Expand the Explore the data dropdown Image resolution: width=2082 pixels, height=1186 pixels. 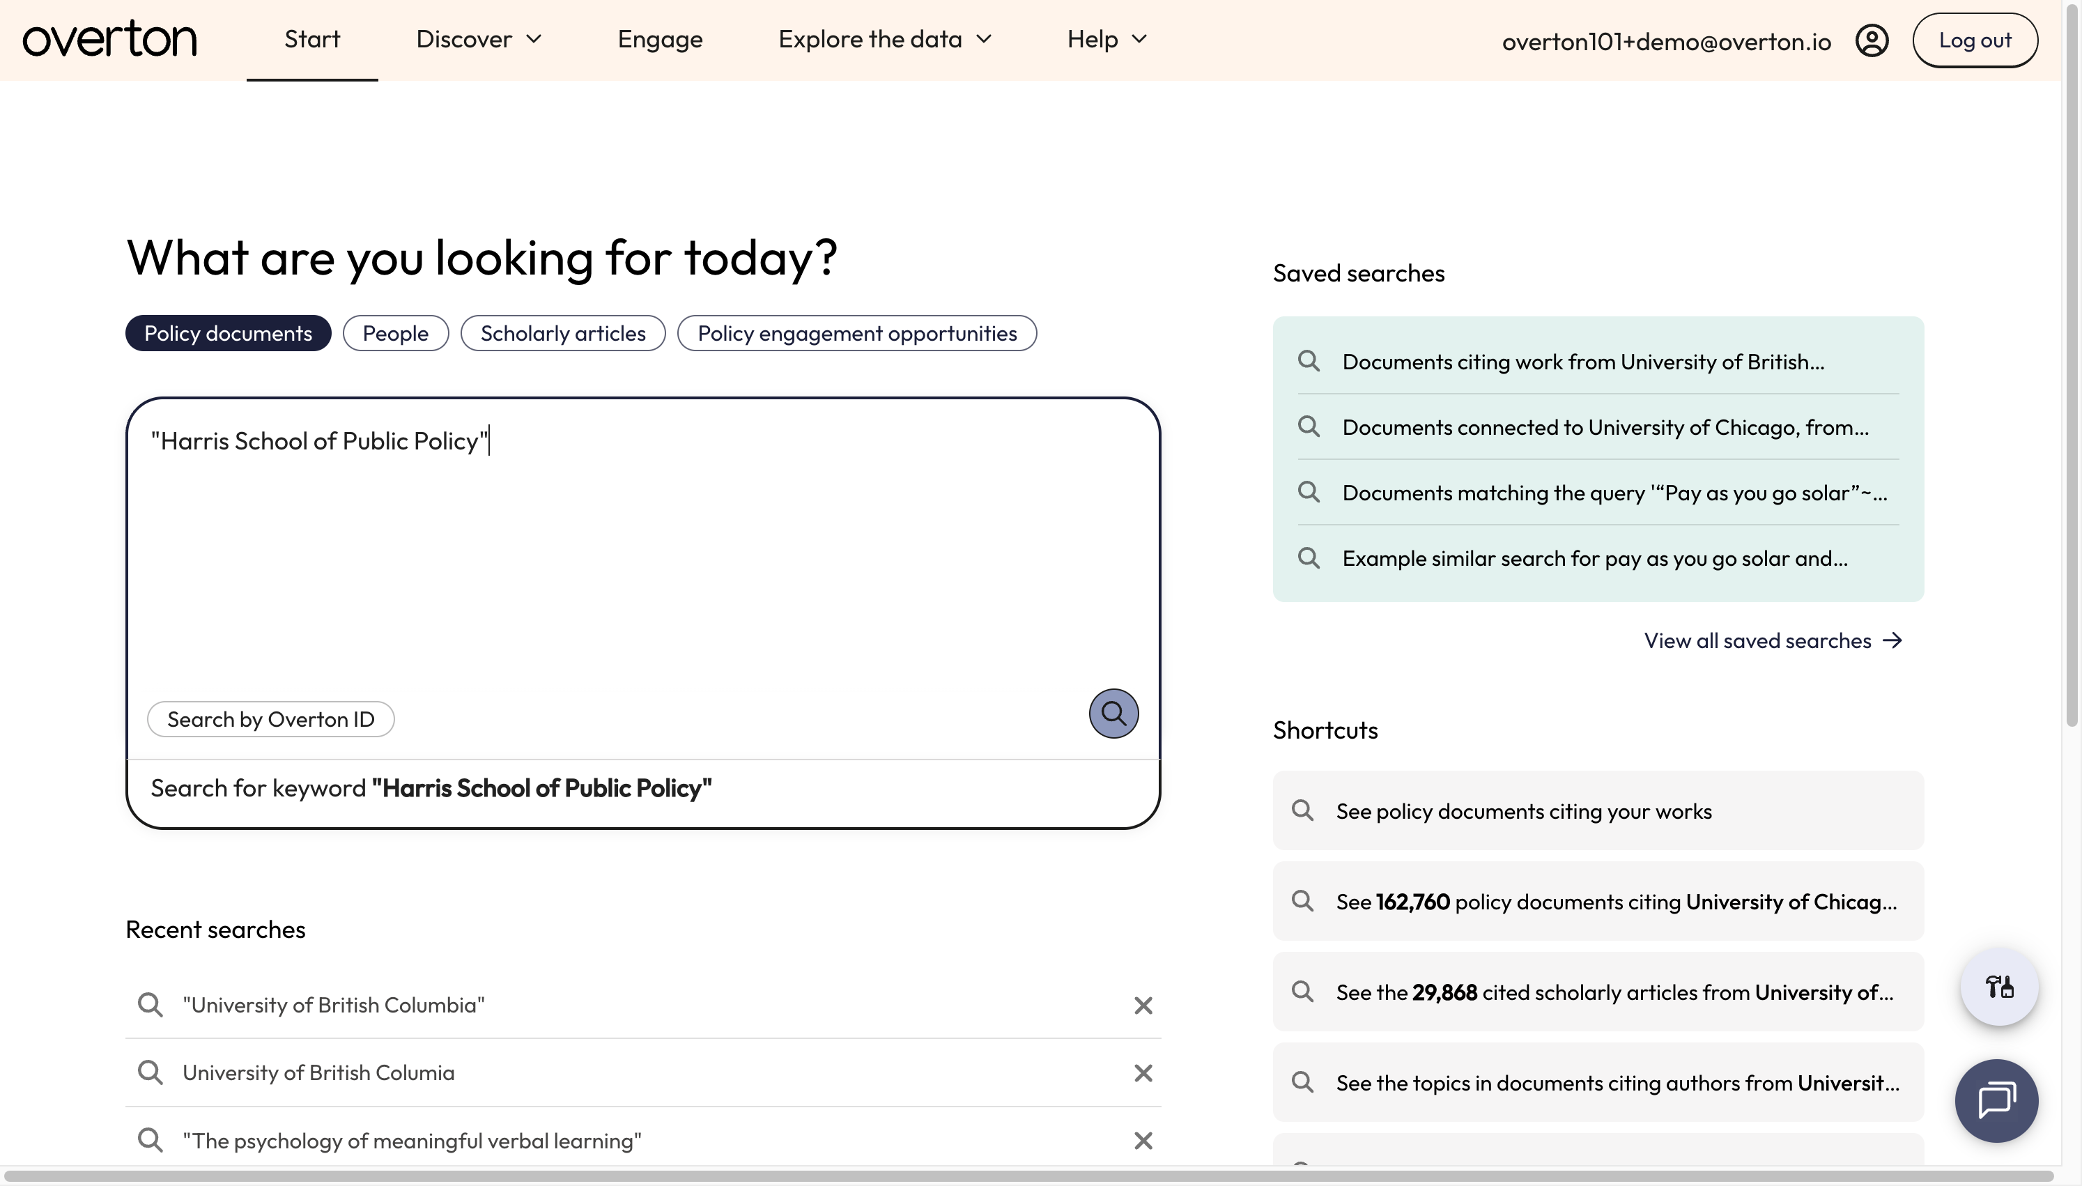pos(885,39)
